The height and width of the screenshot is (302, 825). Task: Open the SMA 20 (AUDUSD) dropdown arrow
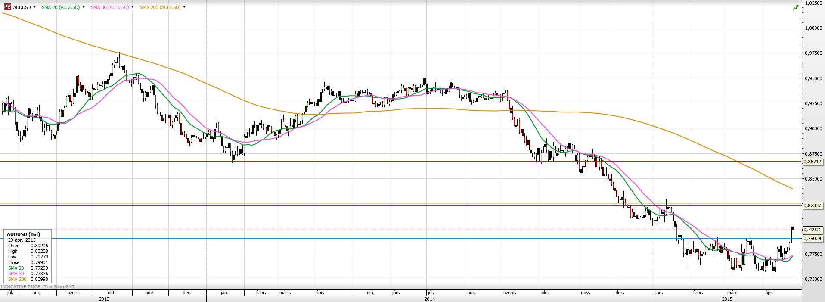84,7
